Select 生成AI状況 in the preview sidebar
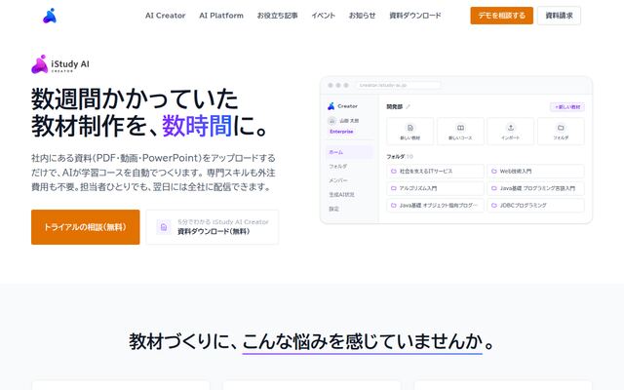 click(x=341, y=195)
